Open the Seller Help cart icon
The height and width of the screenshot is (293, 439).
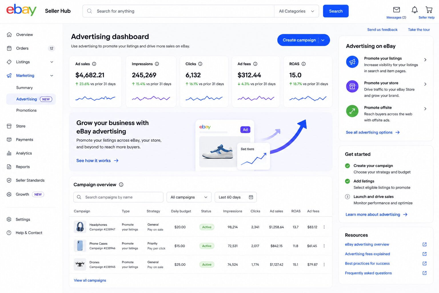[x=429, y=10]
